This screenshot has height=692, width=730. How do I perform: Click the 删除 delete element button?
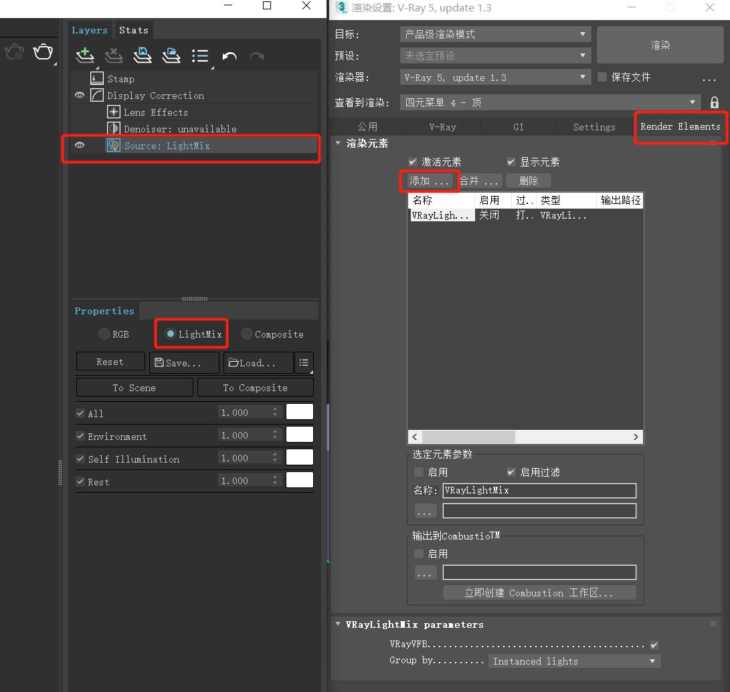529,181
